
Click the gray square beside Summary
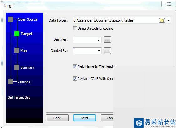tap(17, 67)
